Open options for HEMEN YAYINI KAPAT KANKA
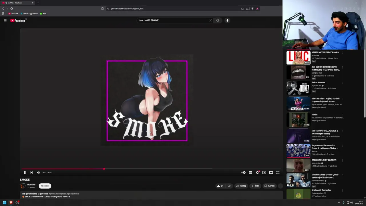 (x=343, y=53)
